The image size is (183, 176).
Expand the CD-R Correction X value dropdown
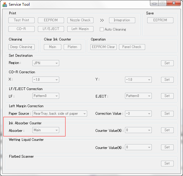click(46, 80)
